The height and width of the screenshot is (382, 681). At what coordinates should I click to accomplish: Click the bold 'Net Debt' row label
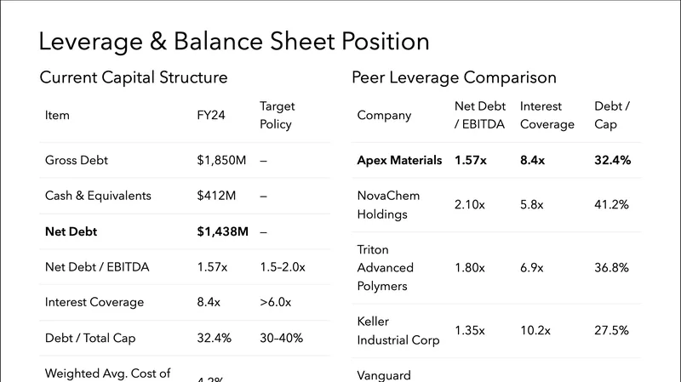[73, 231]
